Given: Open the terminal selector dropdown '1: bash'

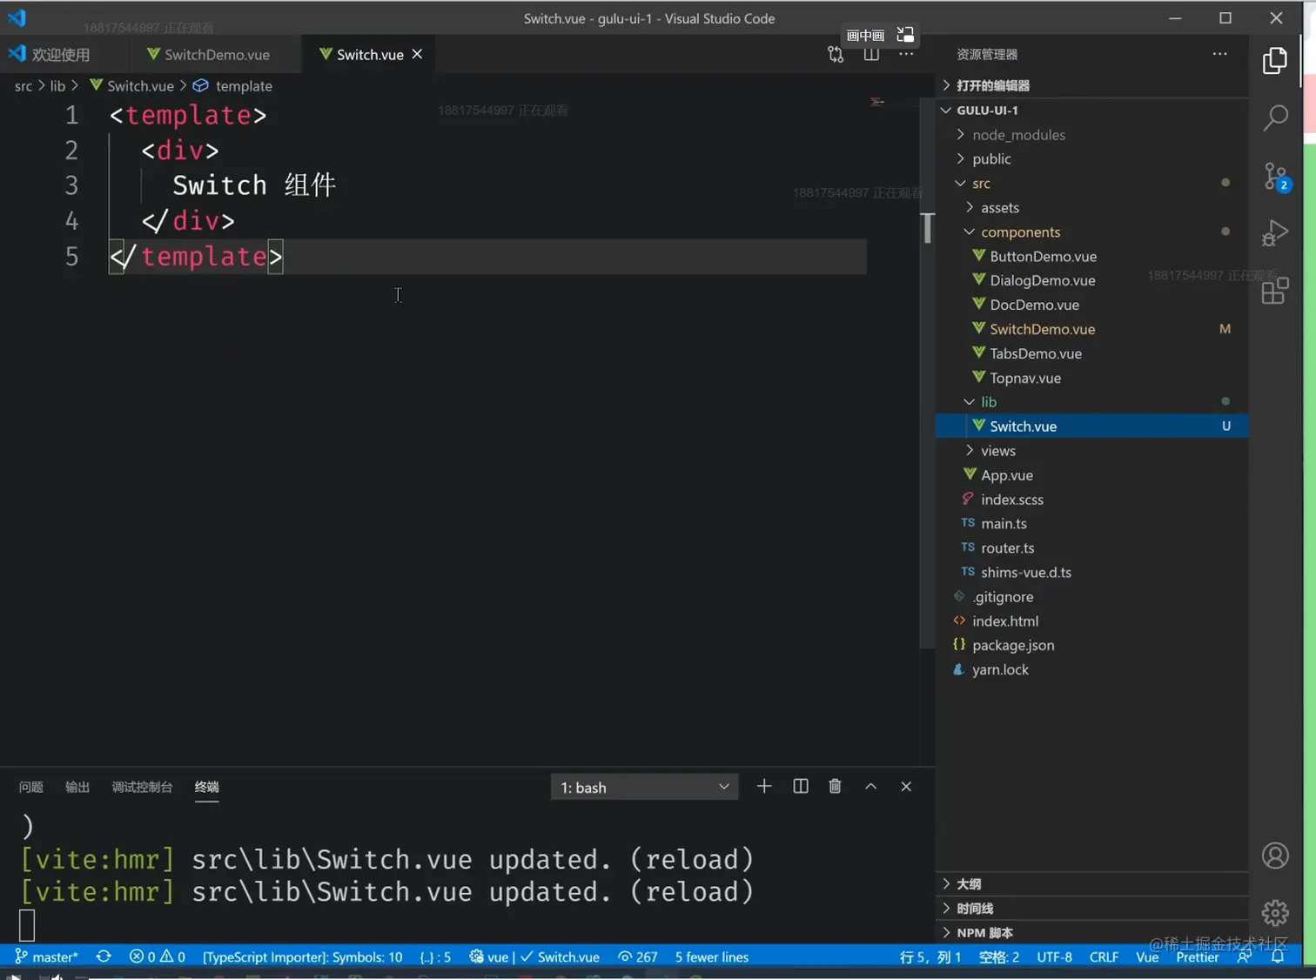Looking at the screenshot, I should tap(644, 788).
